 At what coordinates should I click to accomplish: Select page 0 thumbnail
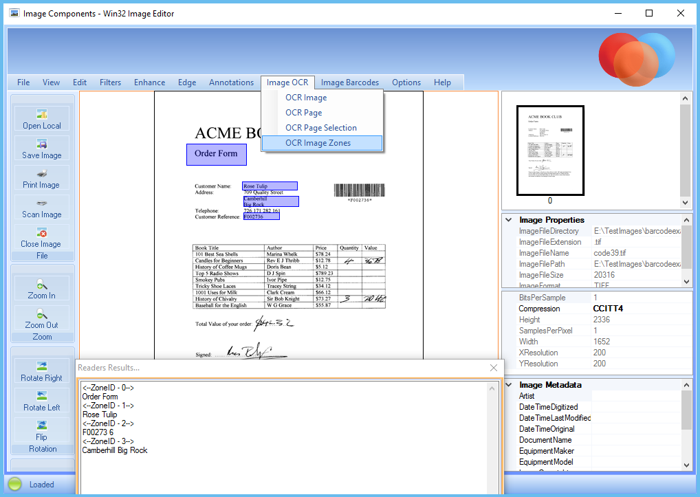(551, 151)
